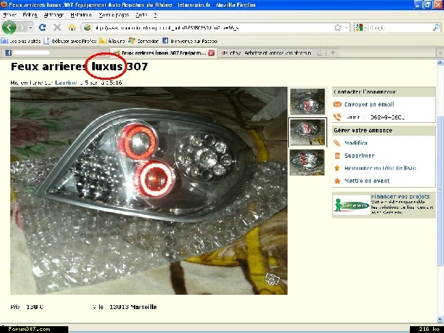This screenshot has height=333, width=444.
Task: Click inside the Google search box
Action: (400, 28)
